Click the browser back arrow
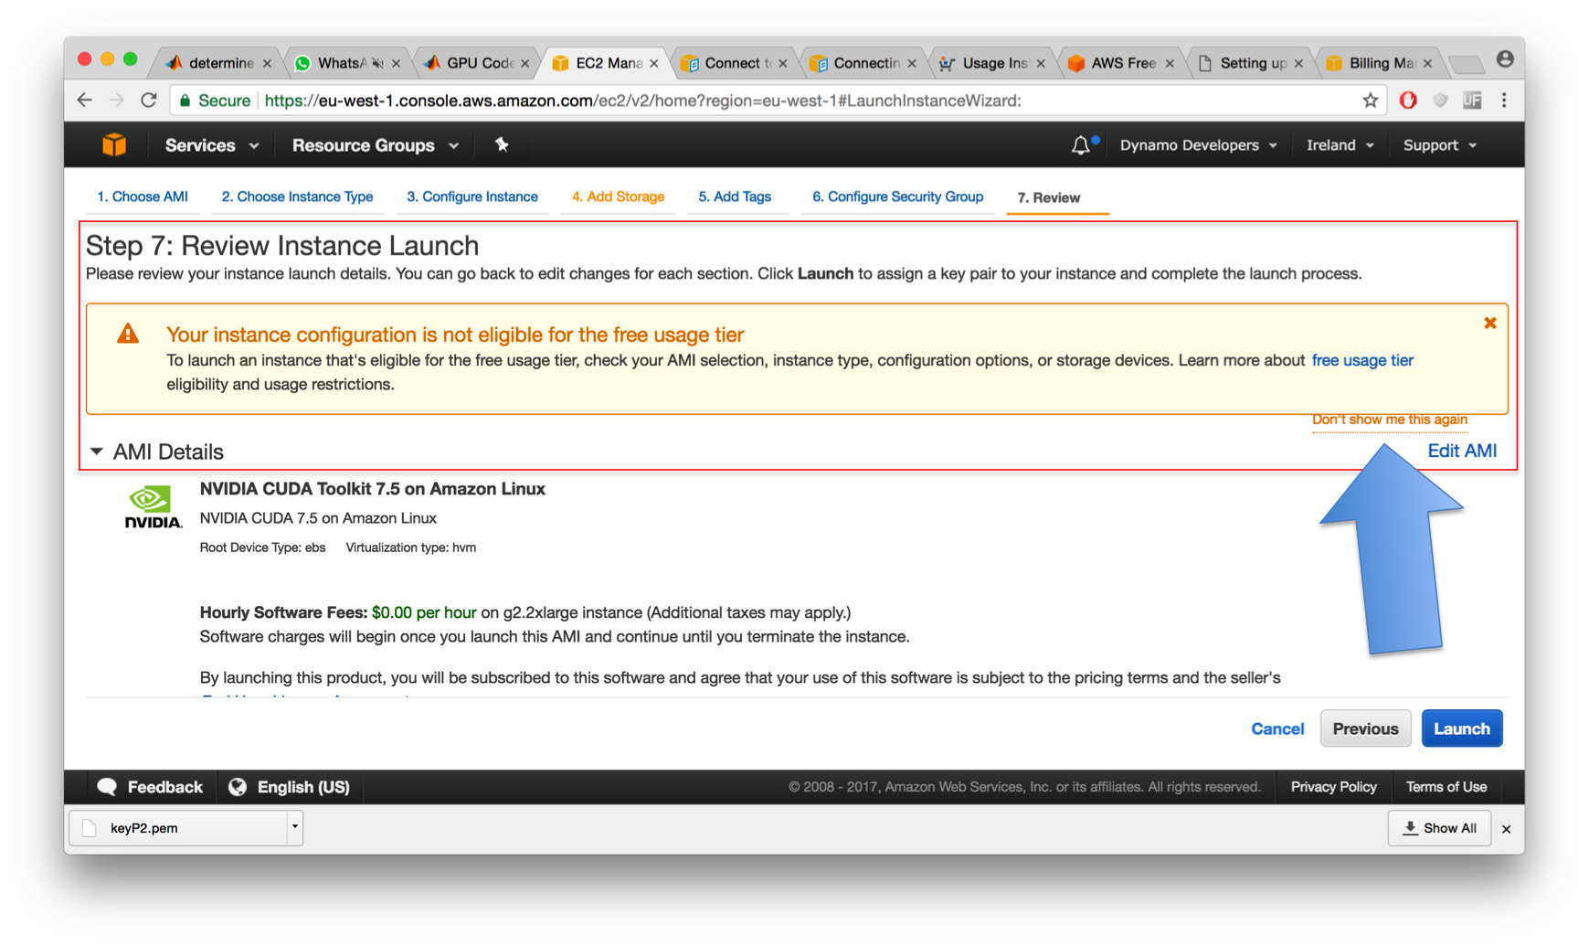 (x=85, y=101)
